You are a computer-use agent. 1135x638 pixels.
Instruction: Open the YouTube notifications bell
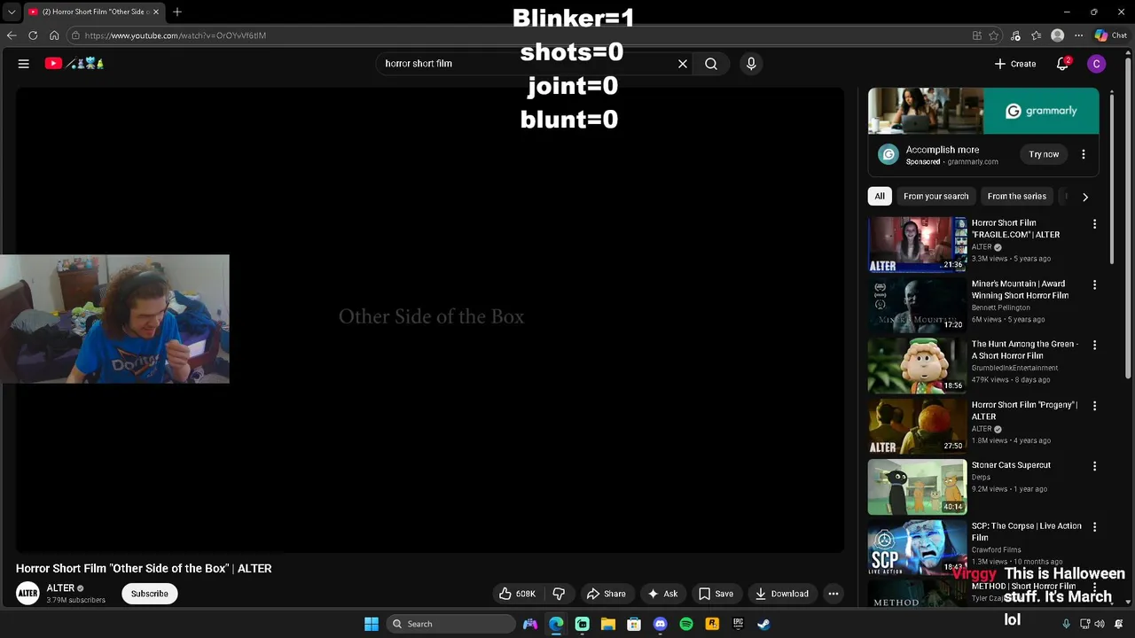click(x=1062, y=64)
